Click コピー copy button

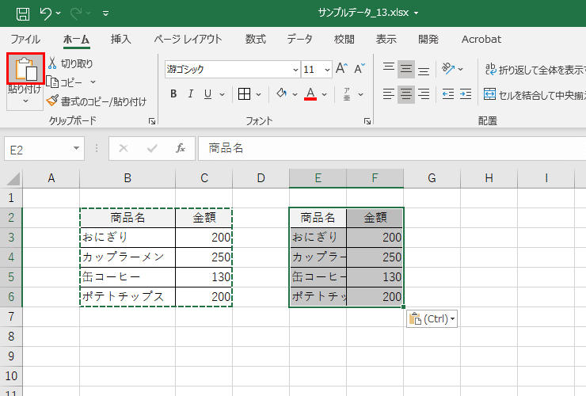[x=65, y=82]
